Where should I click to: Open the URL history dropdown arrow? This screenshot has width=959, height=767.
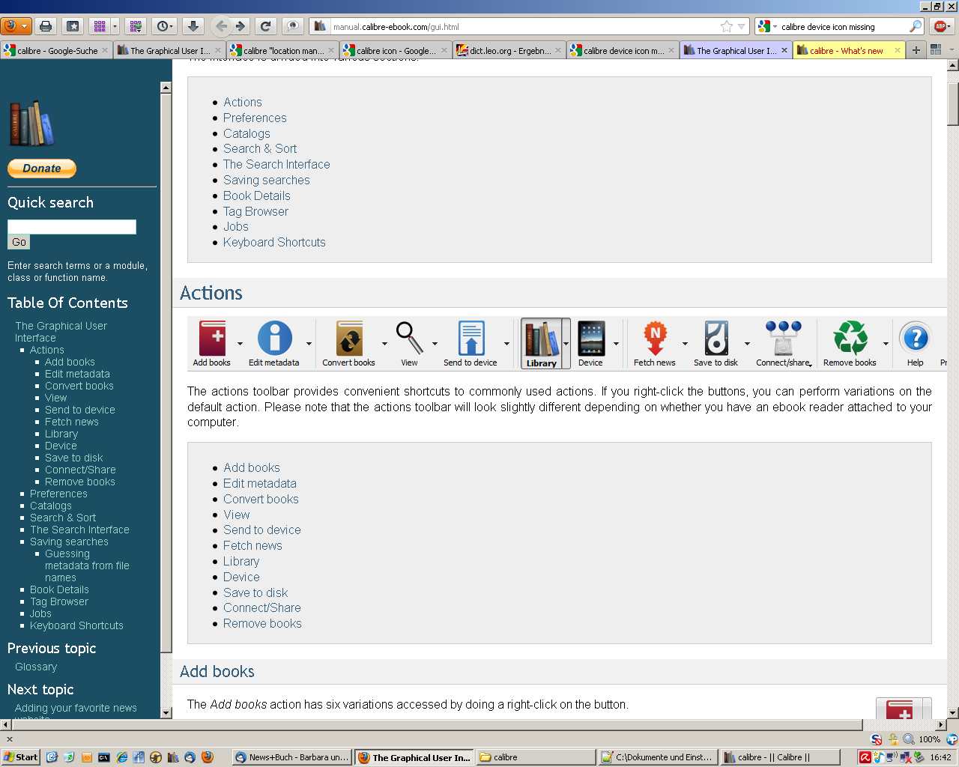click(742, 26)
